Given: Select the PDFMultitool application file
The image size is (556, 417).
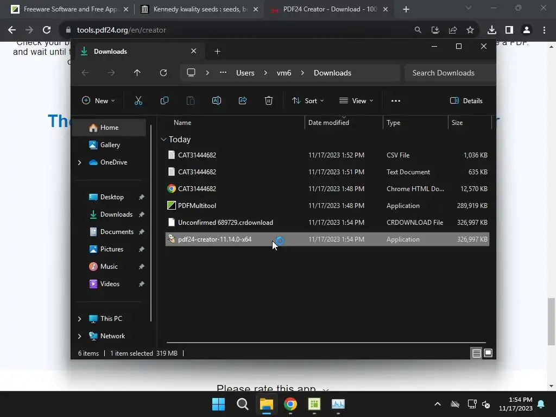Looking at the screenshot, I should [327, 206].
